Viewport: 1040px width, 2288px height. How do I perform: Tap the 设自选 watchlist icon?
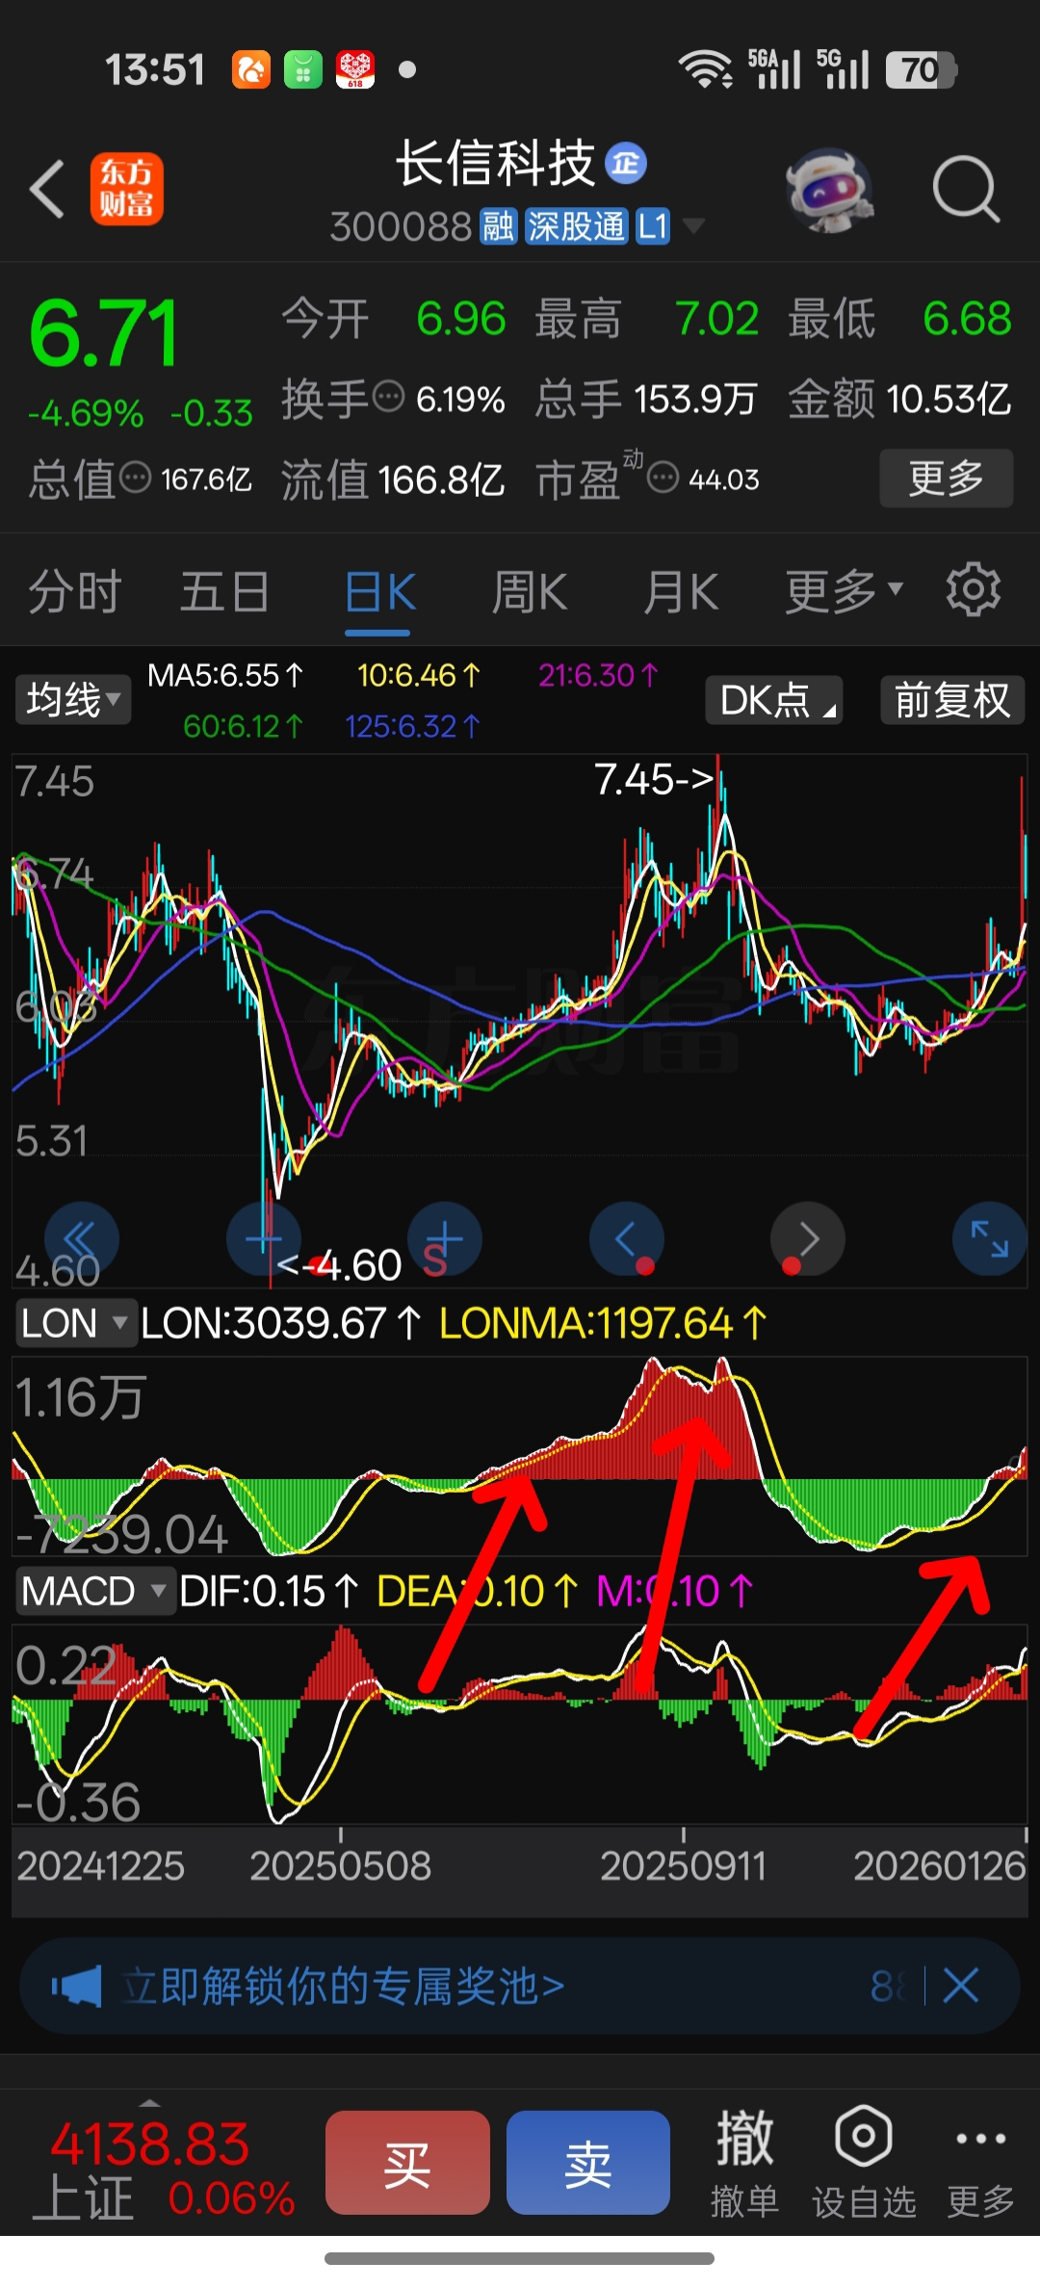pos(864,2163)
